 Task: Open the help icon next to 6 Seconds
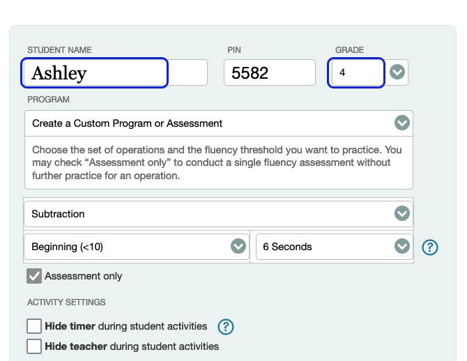pos(430,247)
